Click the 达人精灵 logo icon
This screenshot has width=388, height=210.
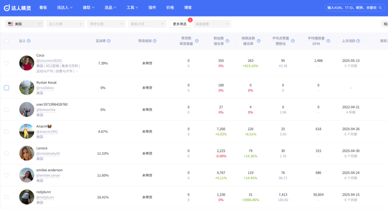tap(7, 8)
